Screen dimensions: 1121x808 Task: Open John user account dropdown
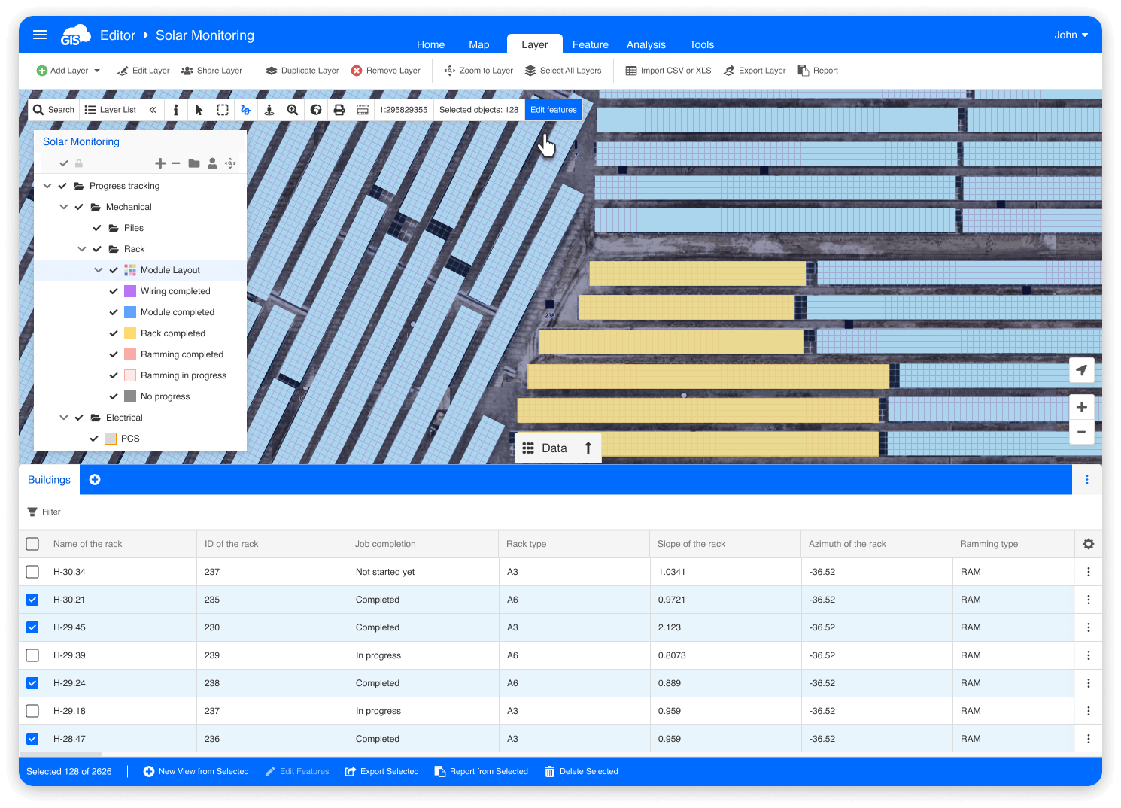tap(1071, 35)
